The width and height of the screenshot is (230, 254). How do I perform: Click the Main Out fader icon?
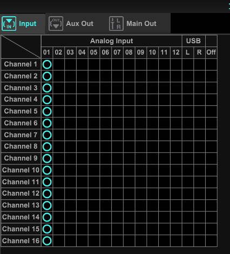pyautogui.click(x=116, y=24)
